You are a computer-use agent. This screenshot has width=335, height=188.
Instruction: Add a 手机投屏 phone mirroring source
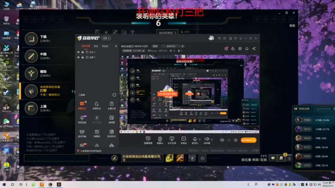[x=172, y=140]
